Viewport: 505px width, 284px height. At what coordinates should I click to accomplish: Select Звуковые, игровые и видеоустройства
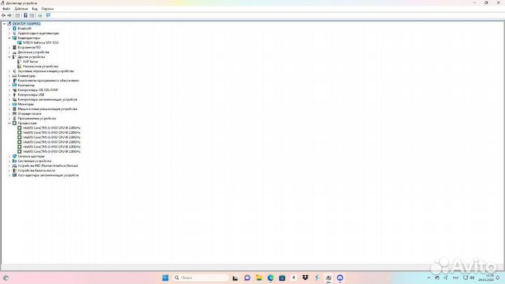coord(46,71)
